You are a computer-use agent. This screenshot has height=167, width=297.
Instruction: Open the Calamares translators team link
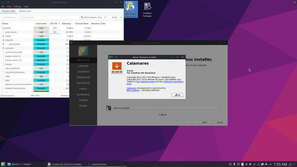pyautogui.click(x=173, y=82)
